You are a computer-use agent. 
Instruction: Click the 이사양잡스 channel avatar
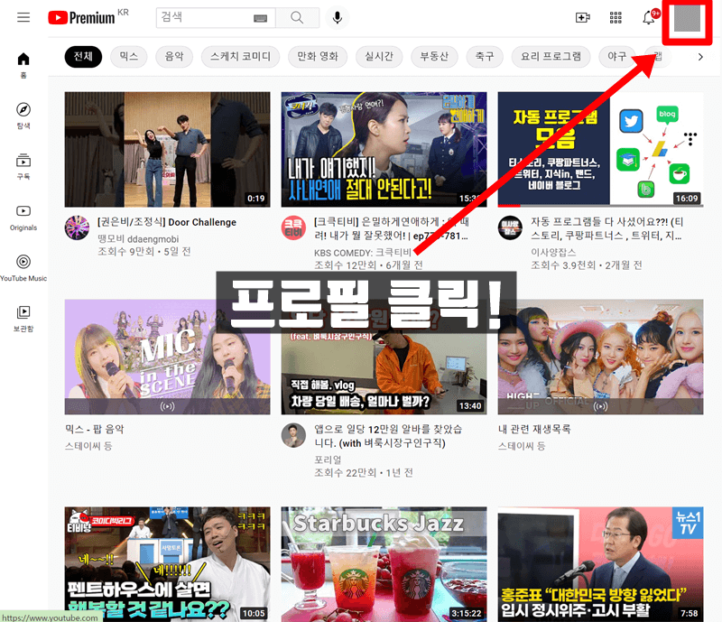click(x=510, y=227)
